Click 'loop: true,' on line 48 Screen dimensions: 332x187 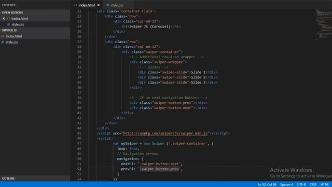click(128, 149)
